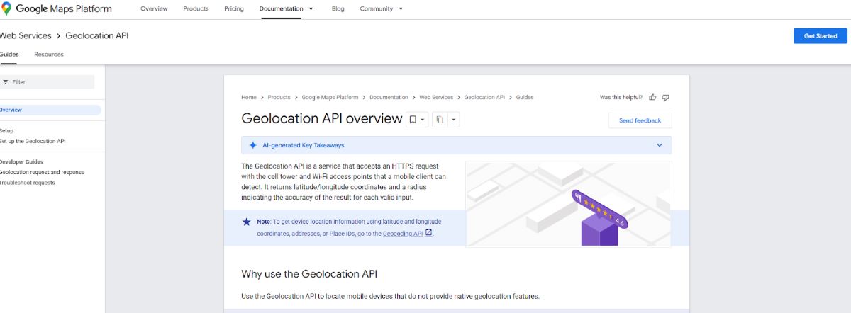This screenshot has width=851, height=313.
Task: Click the thumbs down not helpful icon
Action: click(x=665, y=97)
